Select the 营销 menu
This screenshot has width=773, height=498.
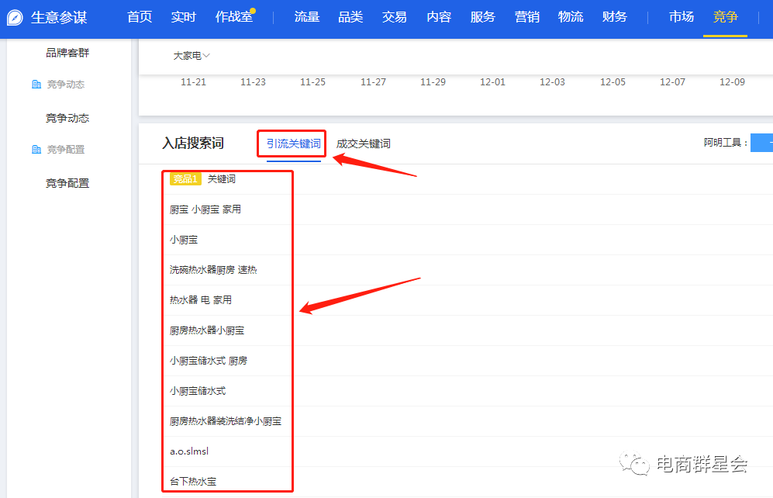point(527,17)
